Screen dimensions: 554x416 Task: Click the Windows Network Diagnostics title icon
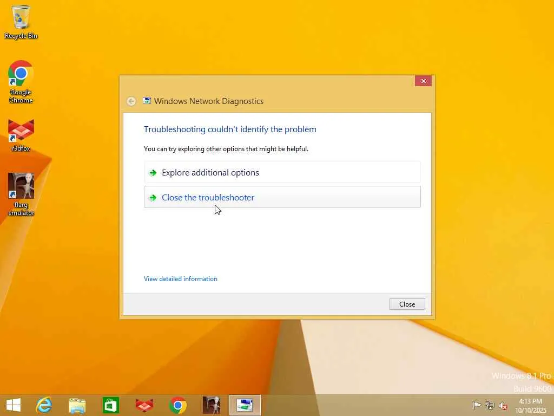147,101
